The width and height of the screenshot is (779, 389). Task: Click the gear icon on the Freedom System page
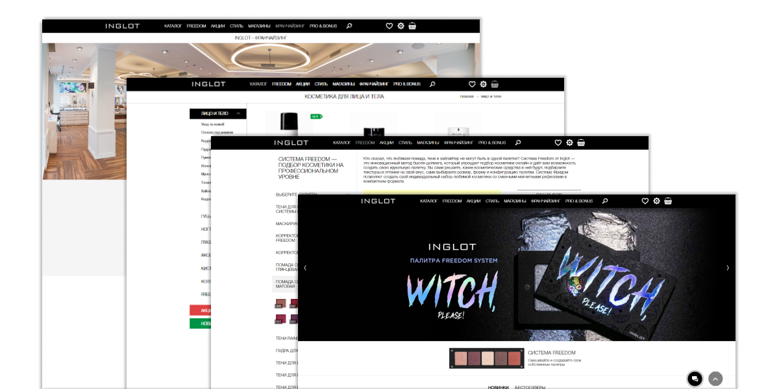(569, 143)
